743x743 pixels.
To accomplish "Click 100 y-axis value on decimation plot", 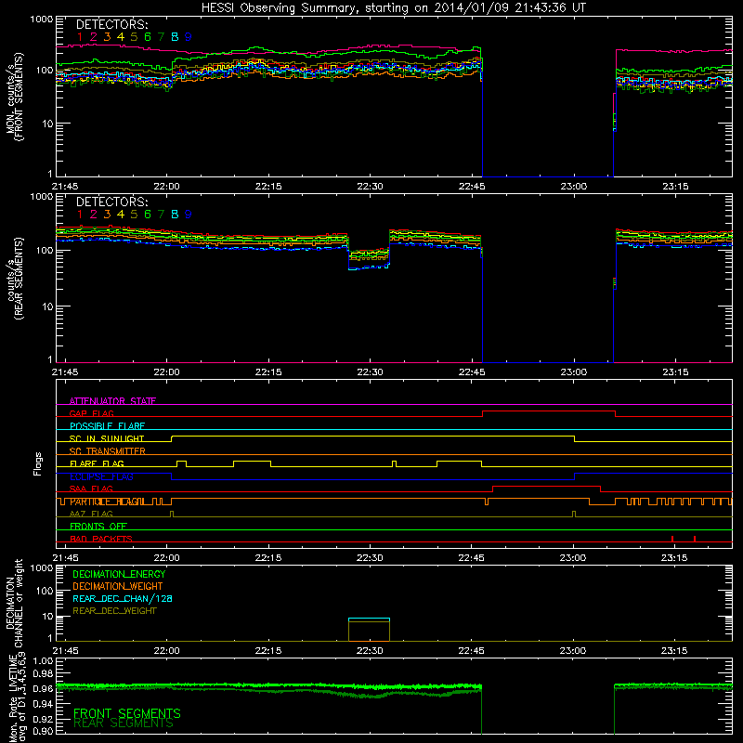I will pyautogui.click(x=44, y=591).
